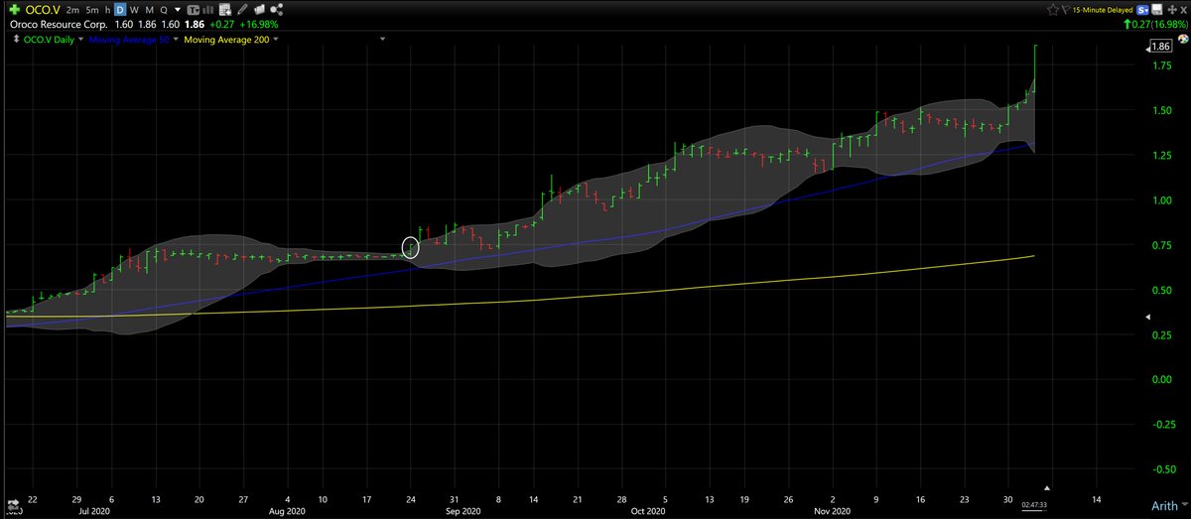Click the move window crosshair icon
This screenshot has height=519, width=1191.
(1172, 10)
